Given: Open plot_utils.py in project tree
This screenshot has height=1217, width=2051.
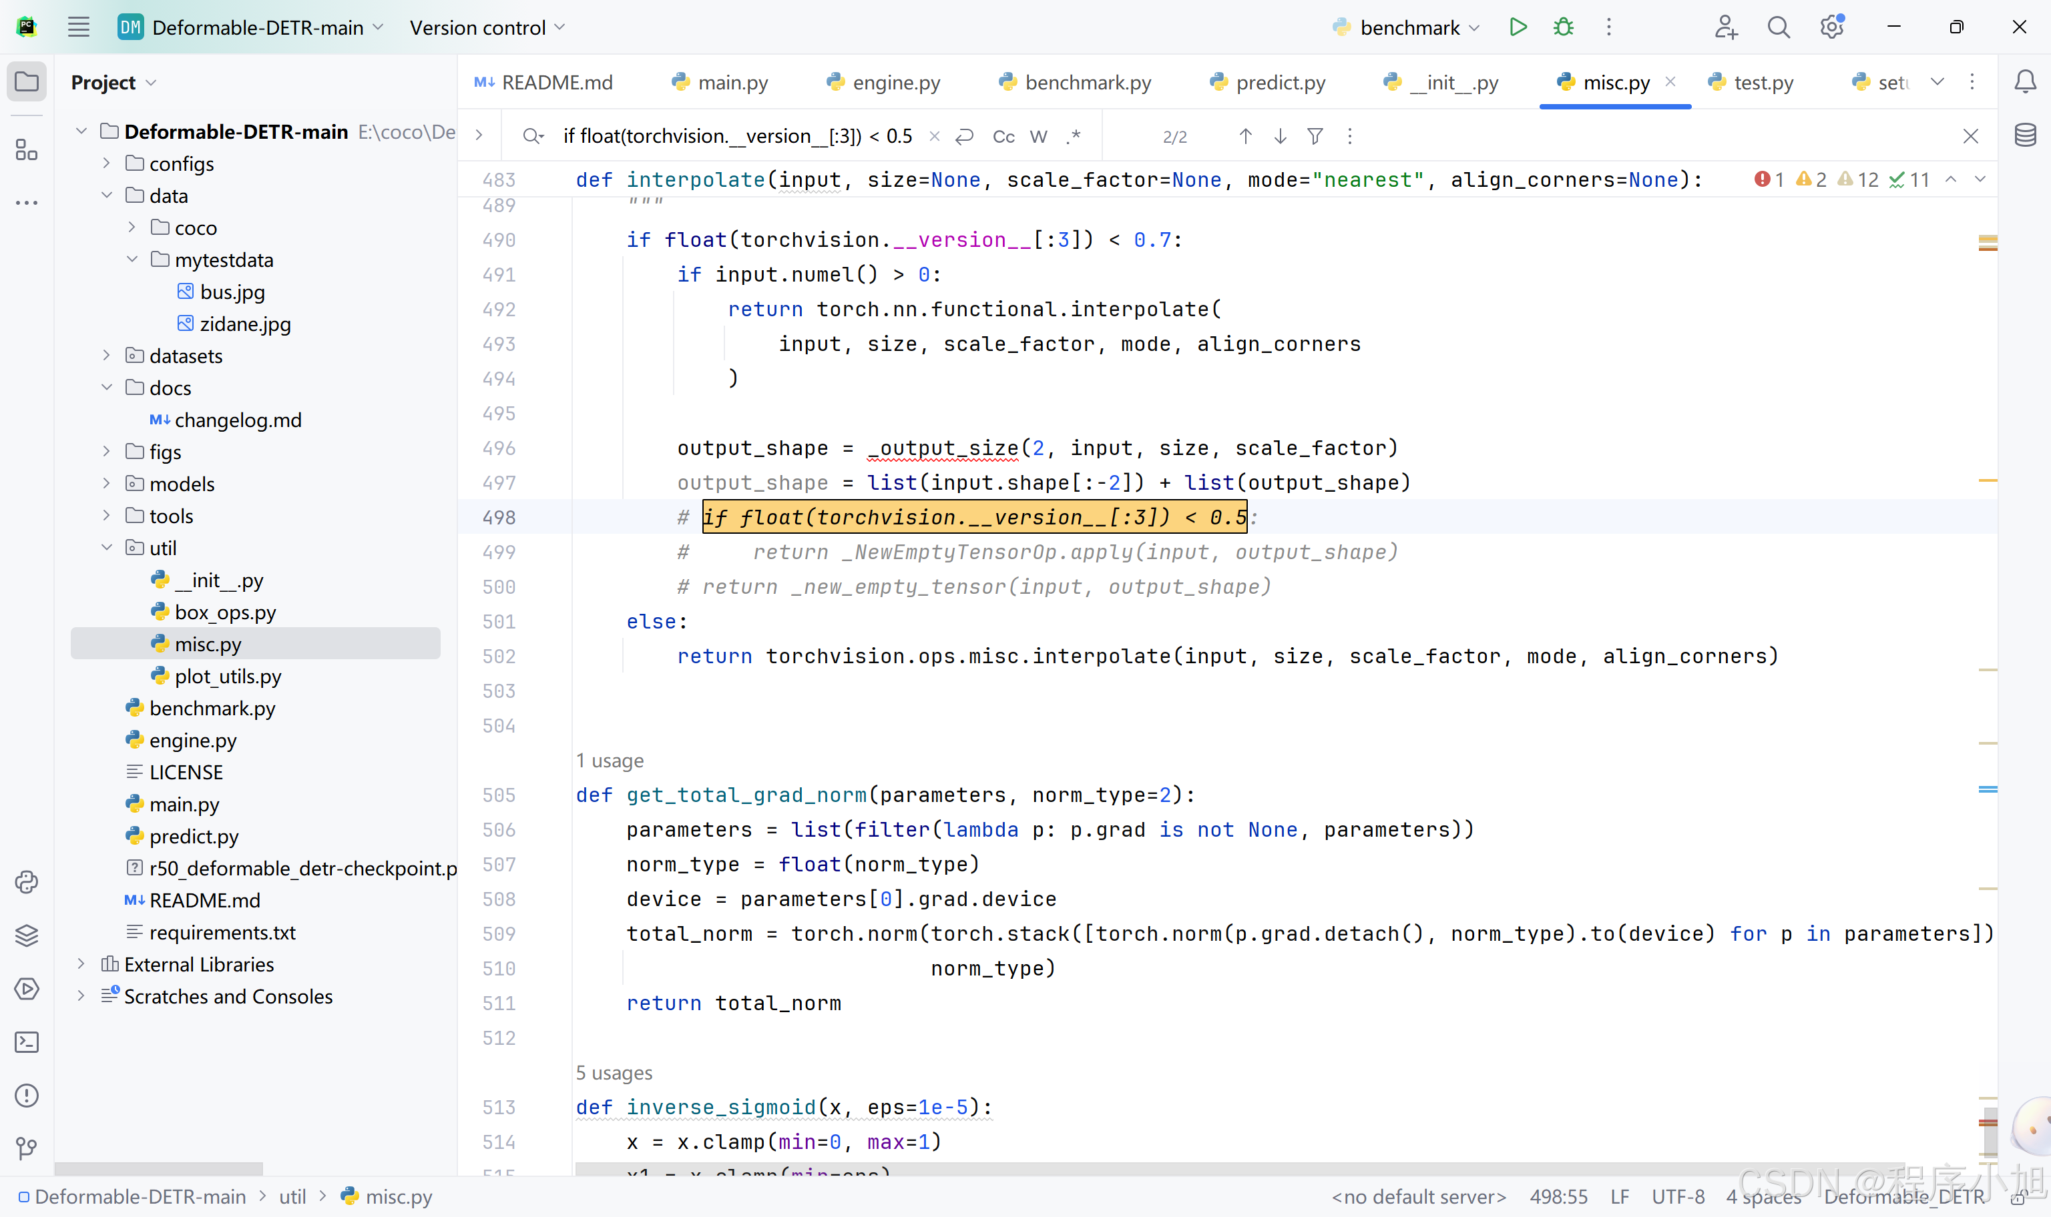Looking at the screenshot, I should [x=227, y=677].
